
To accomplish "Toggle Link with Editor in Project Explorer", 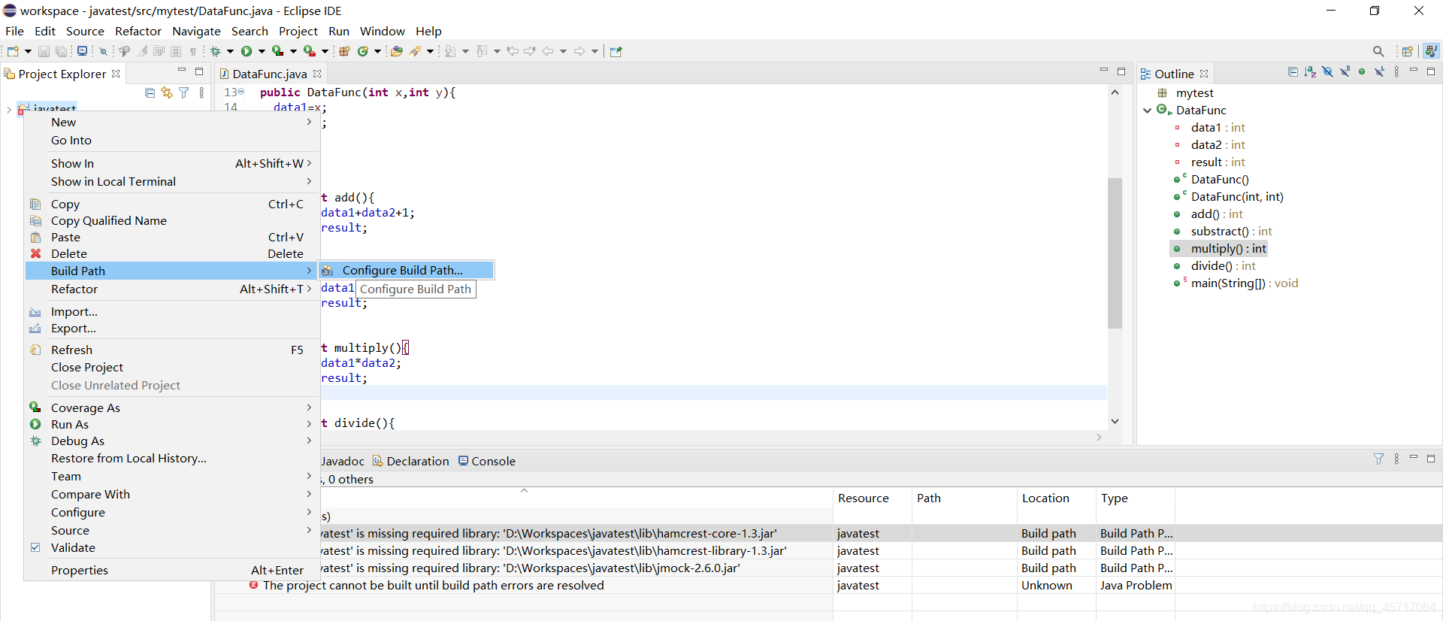I will click(x=167, y=92).
